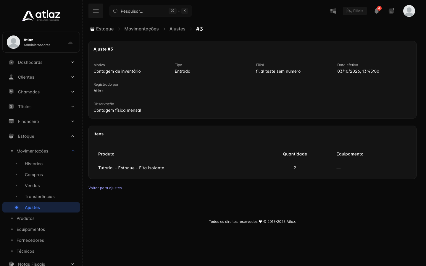Open the user avatar in top right
The image size is (426, 266).
coord(409,11)
